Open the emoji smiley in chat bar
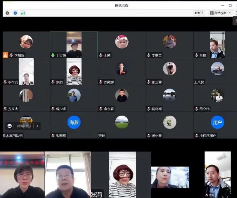237x198 pixels. (x=10, y=126)
